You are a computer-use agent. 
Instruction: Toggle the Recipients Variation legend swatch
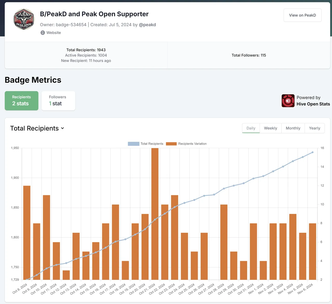tap(171, 144)
